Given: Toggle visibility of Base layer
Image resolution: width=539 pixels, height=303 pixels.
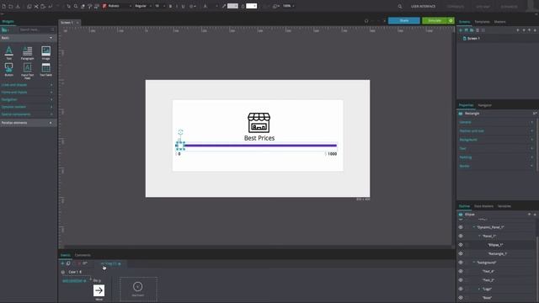Looking at the screenshot, I should 461,298.
